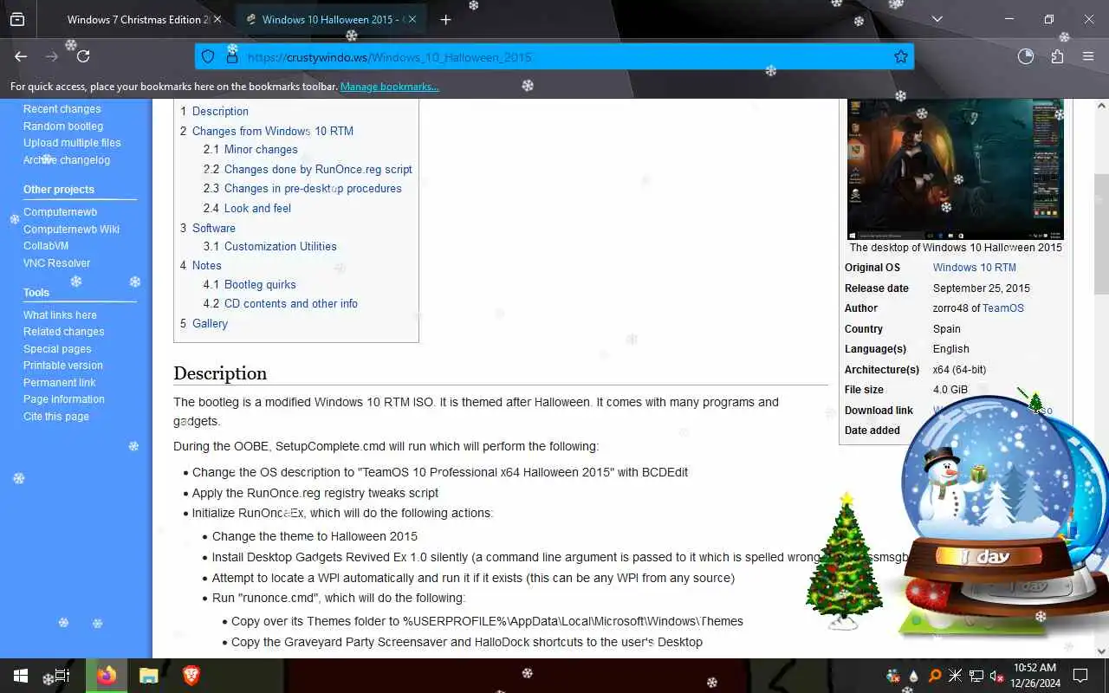Open the notification center icon

[1081, 676]
